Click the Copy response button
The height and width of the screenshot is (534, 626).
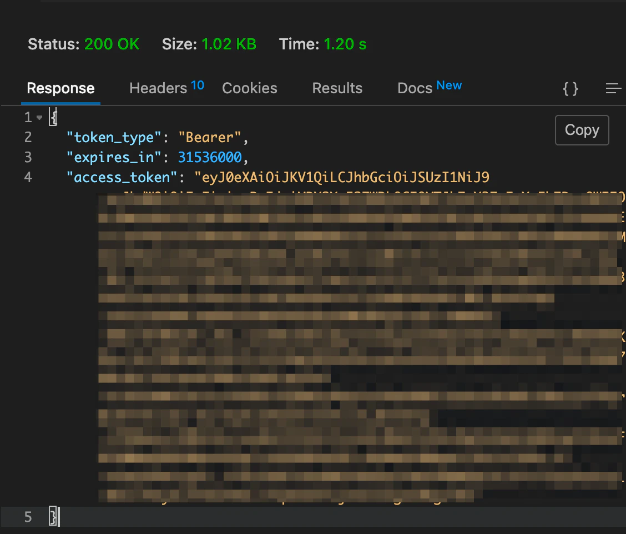(x=582, y=130)
